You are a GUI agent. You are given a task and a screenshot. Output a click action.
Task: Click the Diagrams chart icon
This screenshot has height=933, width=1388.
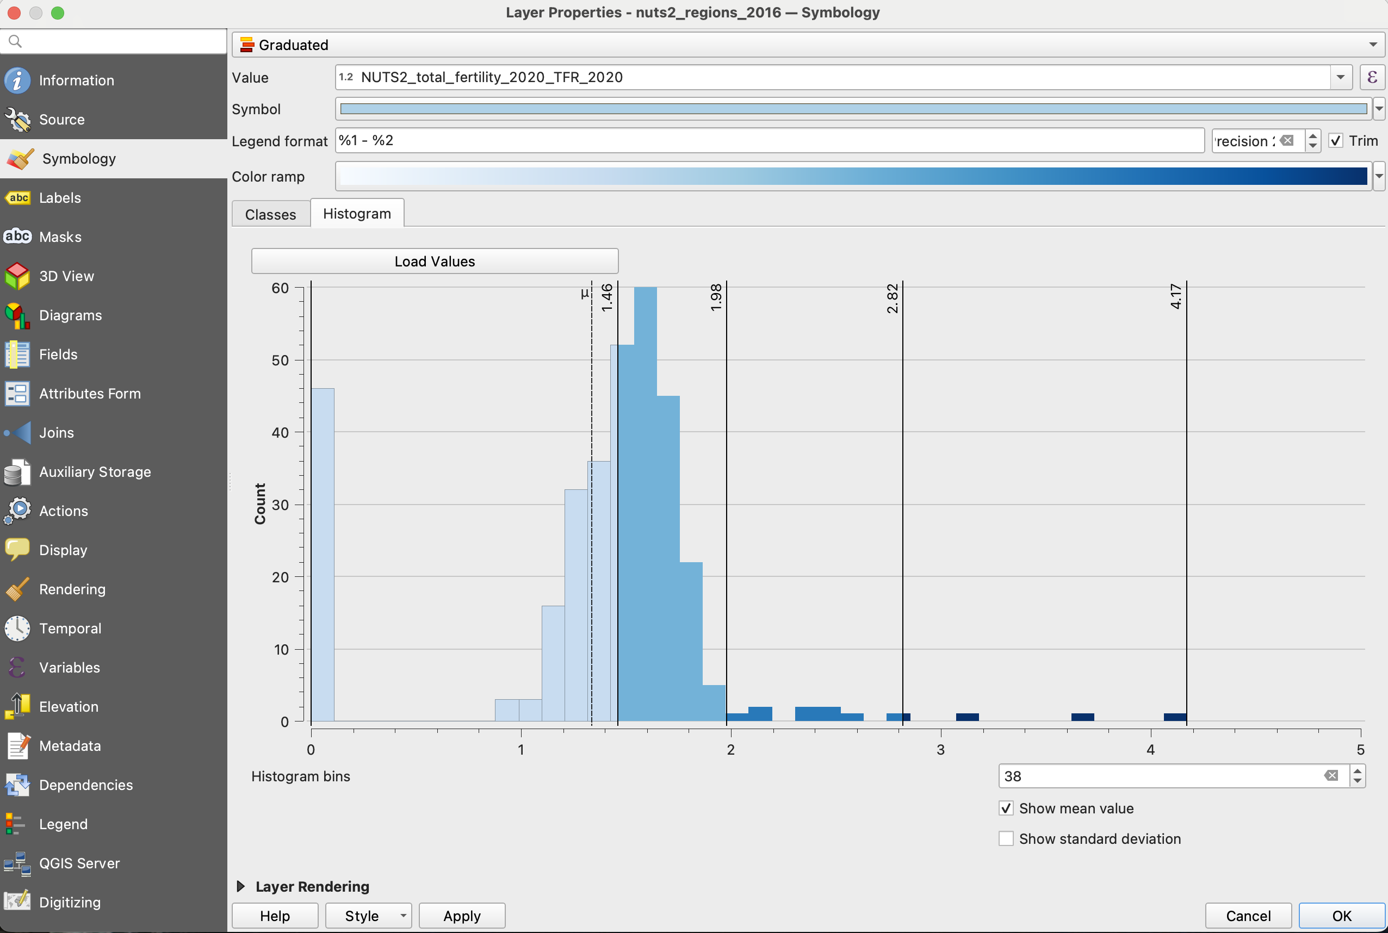[17, 315]
